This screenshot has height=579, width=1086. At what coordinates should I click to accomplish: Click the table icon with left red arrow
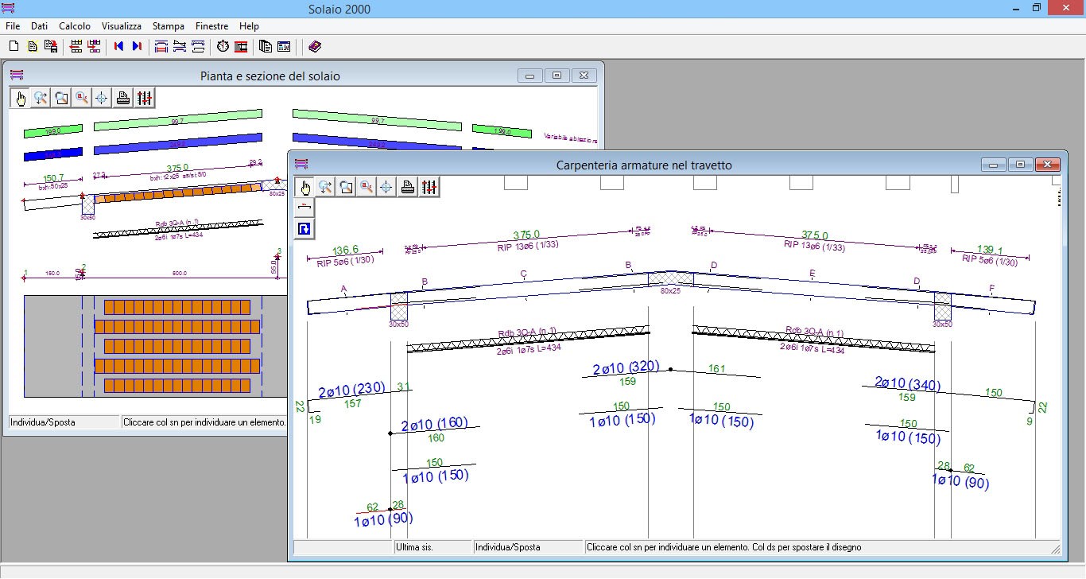click(x=76, y=46)
